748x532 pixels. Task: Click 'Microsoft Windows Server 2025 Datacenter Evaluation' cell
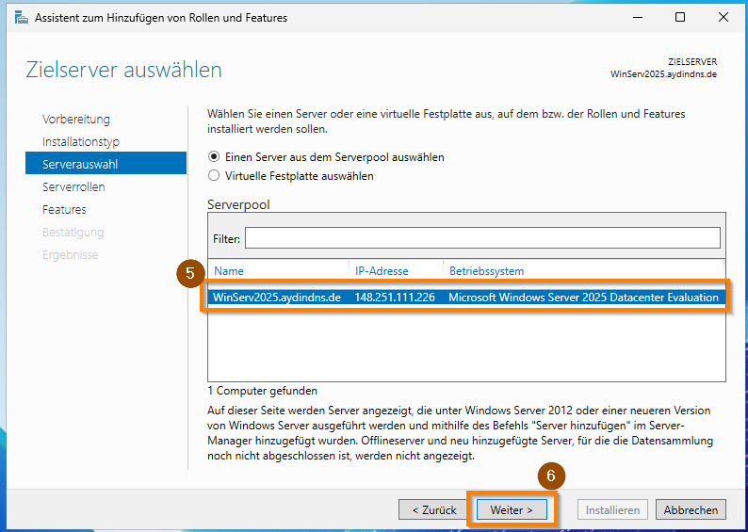pos(583,298)
